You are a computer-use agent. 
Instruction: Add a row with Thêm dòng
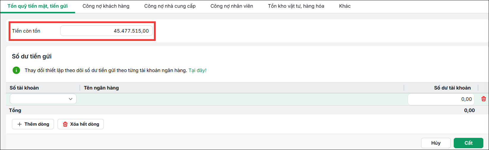[33, 124]
